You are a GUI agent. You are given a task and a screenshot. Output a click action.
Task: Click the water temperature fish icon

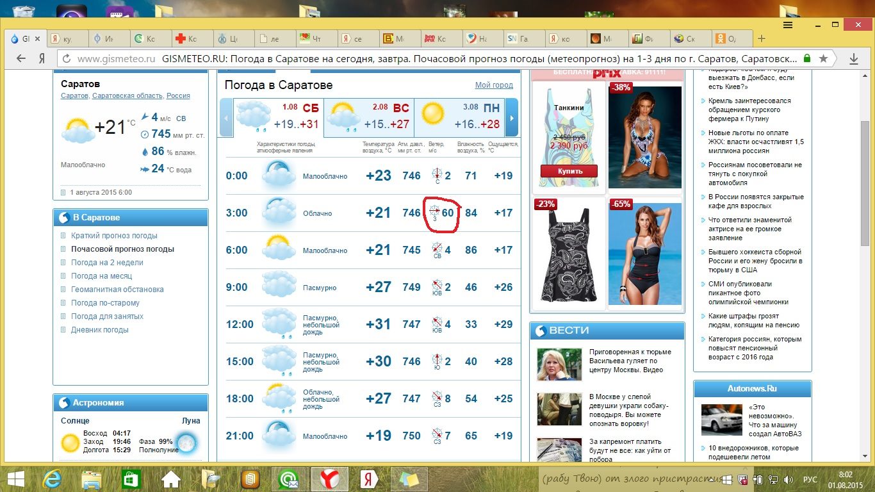145,169
